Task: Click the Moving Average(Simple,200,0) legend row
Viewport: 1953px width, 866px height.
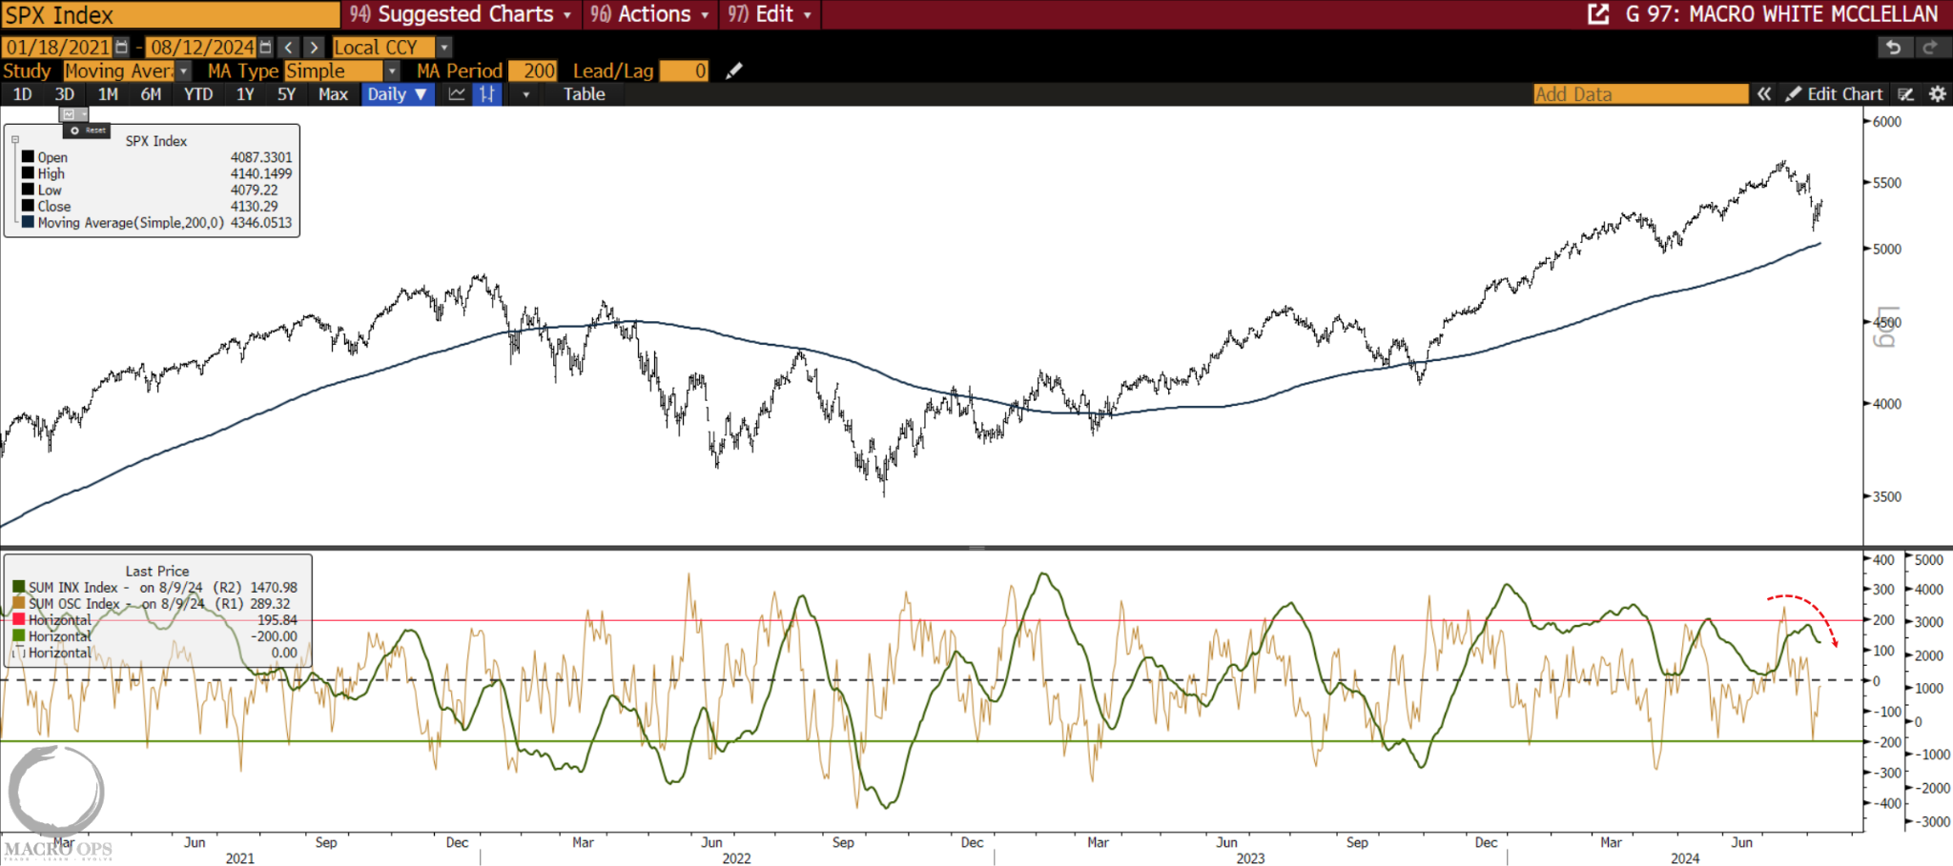Action: point(156,222)
